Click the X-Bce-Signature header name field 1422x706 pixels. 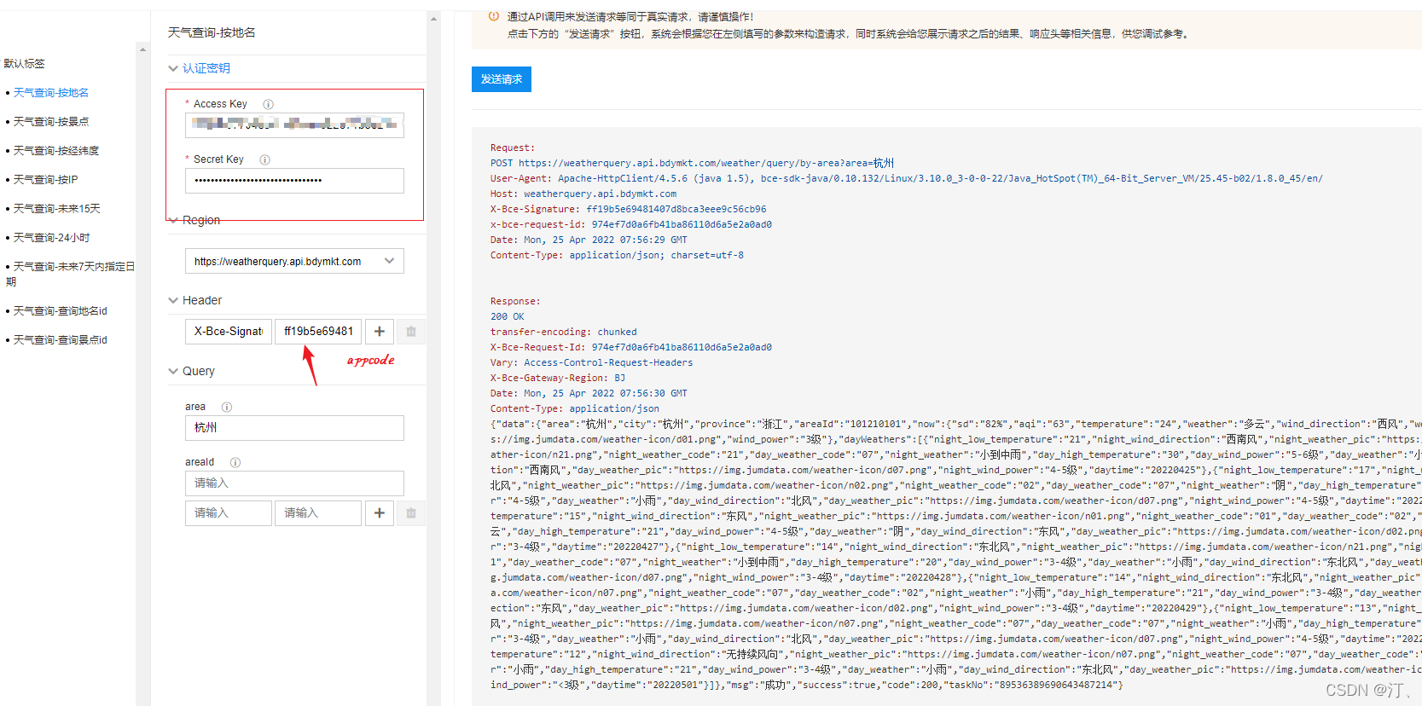pos(229,331)
